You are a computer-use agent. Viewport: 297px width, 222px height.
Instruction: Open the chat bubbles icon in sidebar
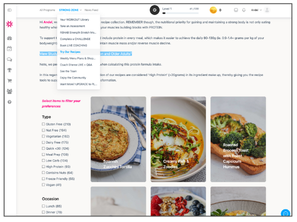(x=9, y=59)
